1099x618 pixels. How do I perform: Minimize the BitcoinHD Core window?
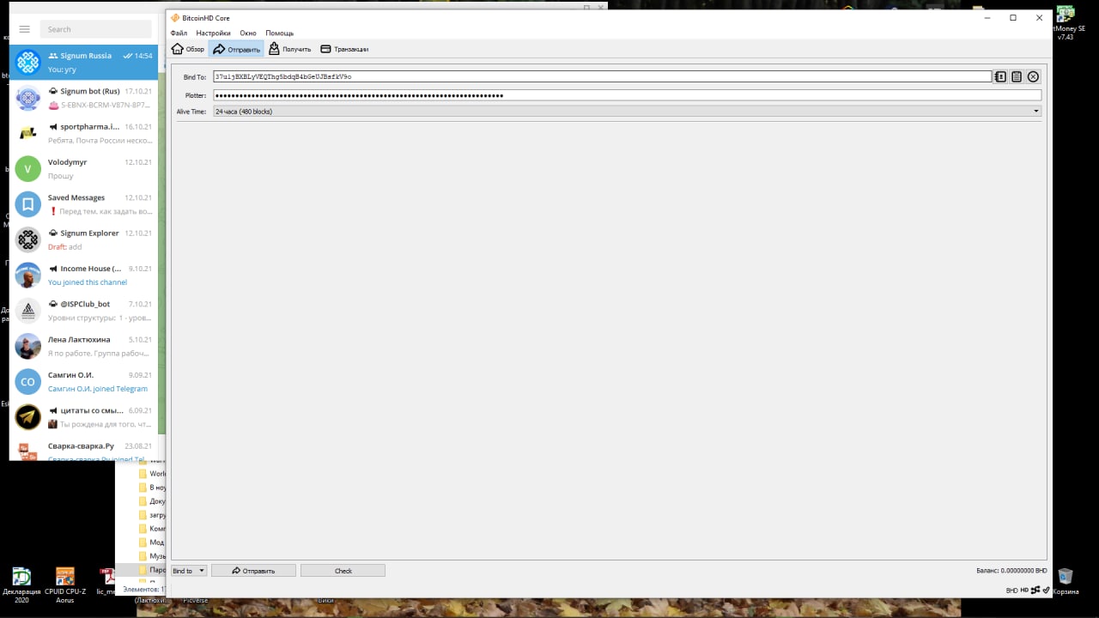pos(987,17)
